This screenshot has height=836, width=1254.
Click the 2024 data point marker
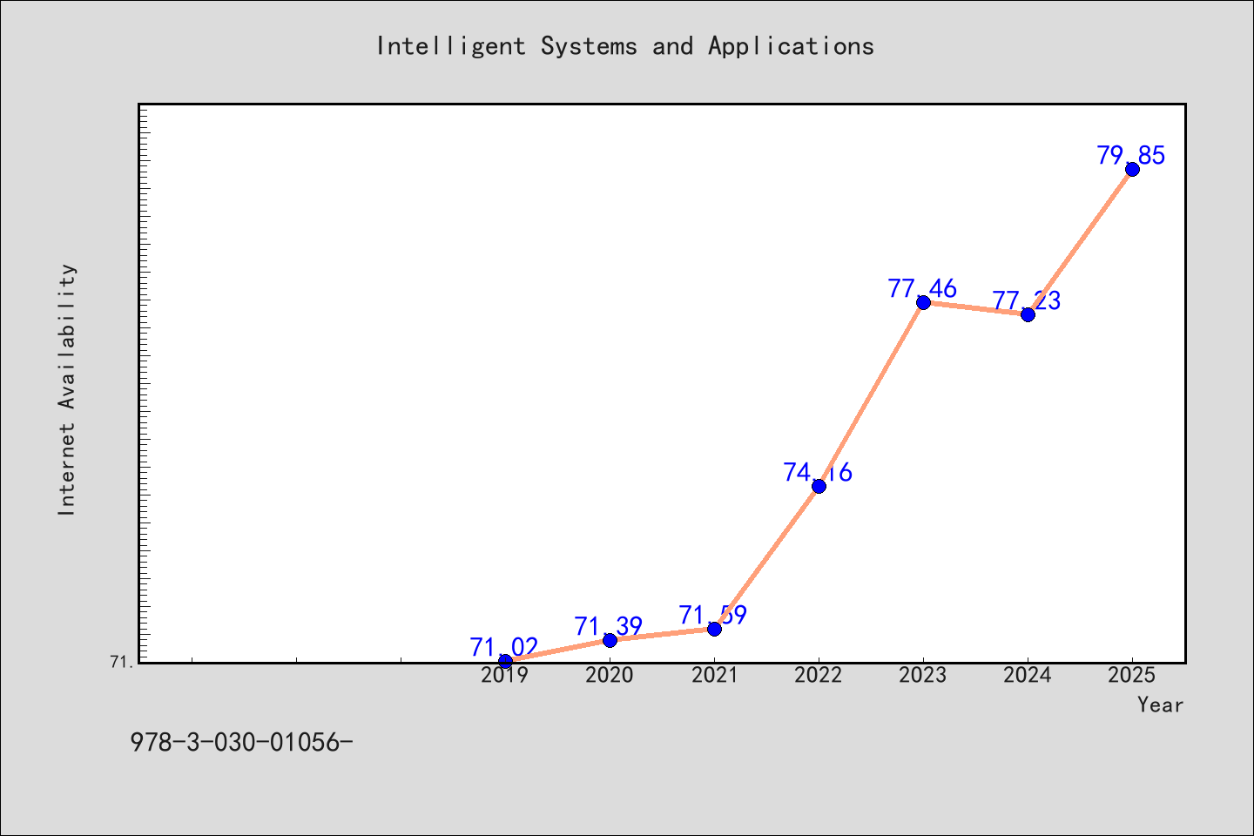click(x=1028, y=314)
